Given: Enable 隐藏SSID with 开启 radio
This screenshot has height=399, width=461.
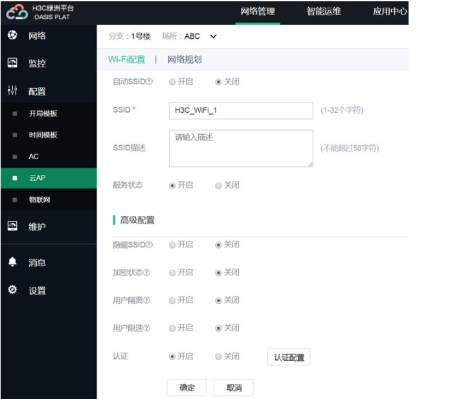Looking at the screenshot, I should [172, 245].
